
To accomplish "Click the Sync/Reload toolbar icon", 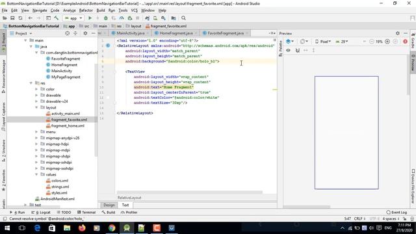I will click(x=20, y=18).
